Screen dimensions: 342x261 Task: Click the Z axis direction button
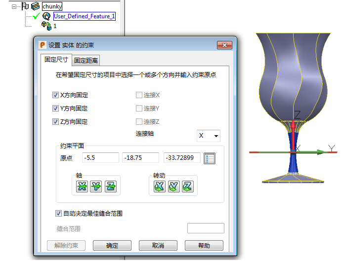[111, 186]
